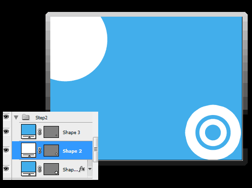Select Shape 2 white fill thumbnail

(x=28, y=150)
